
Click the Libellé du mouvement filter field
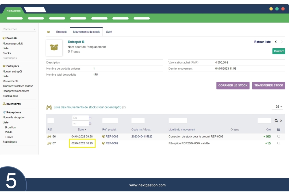pos(178,121)
